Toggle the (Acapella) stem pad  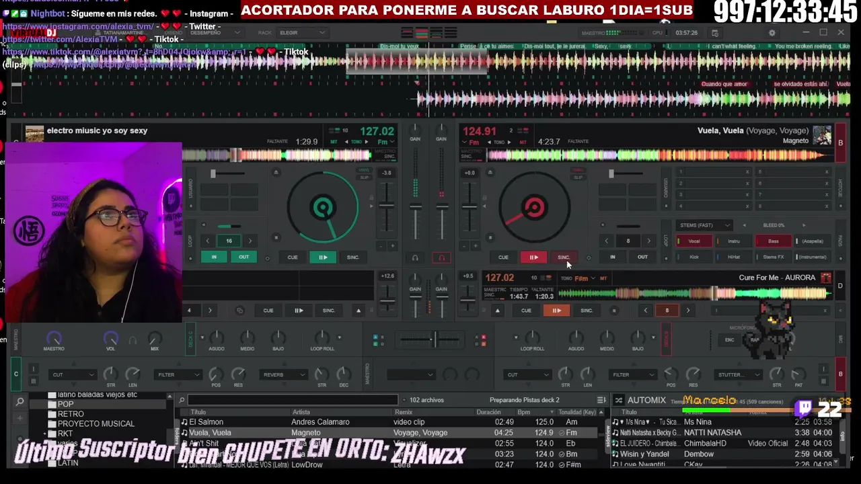pos(813,241)
